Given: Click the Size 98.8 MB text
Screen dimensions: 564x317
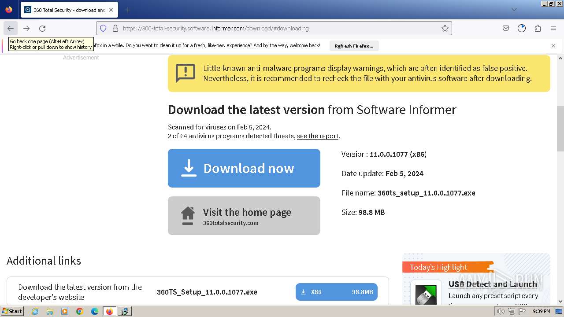Looking at the screenshot, I should point(363,212).
